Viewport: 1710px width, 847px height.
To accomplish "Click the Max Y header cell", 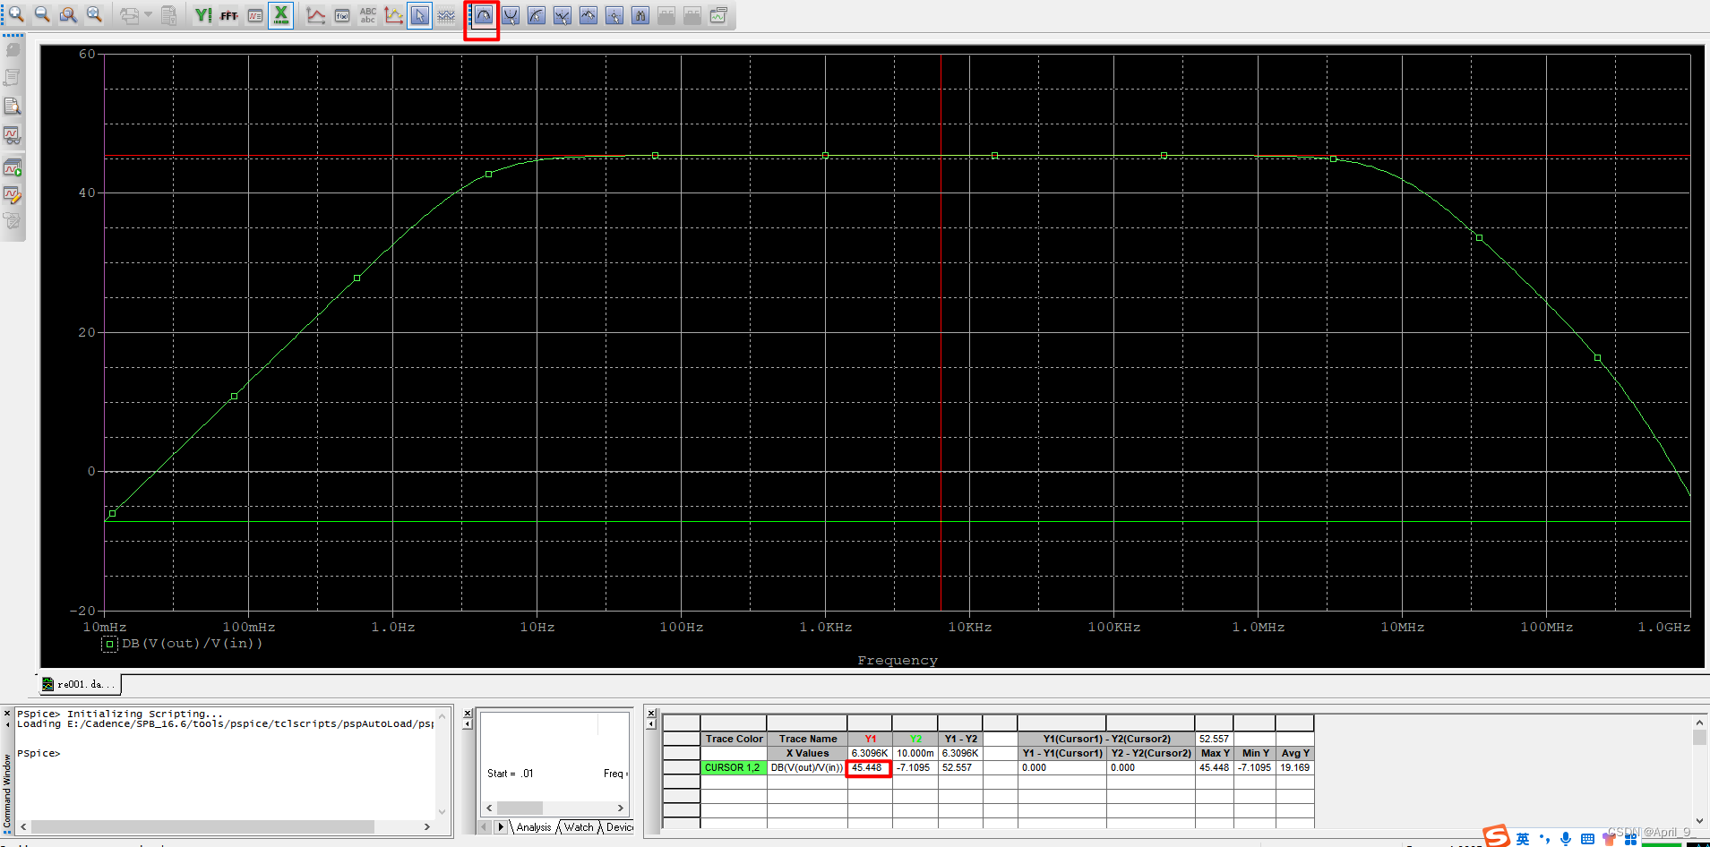I will tap(1215, 753).
